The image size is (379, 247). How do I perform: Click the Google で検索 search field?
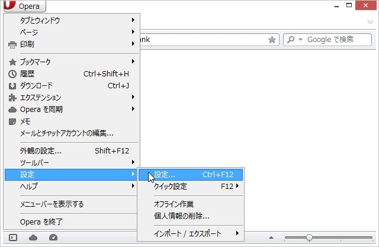[x=327, y=40]
